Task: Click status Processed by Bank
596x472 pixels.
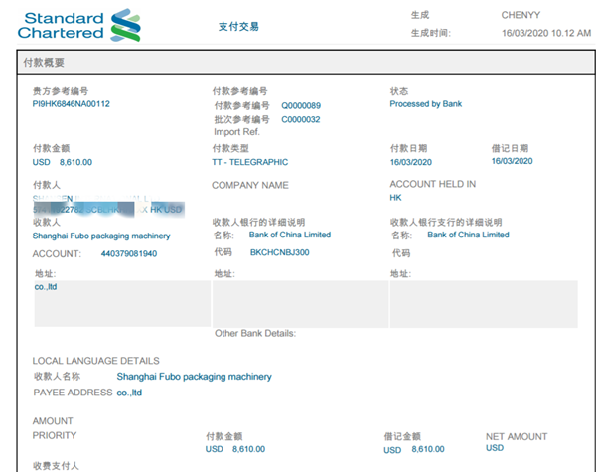Action: [426, 103]
